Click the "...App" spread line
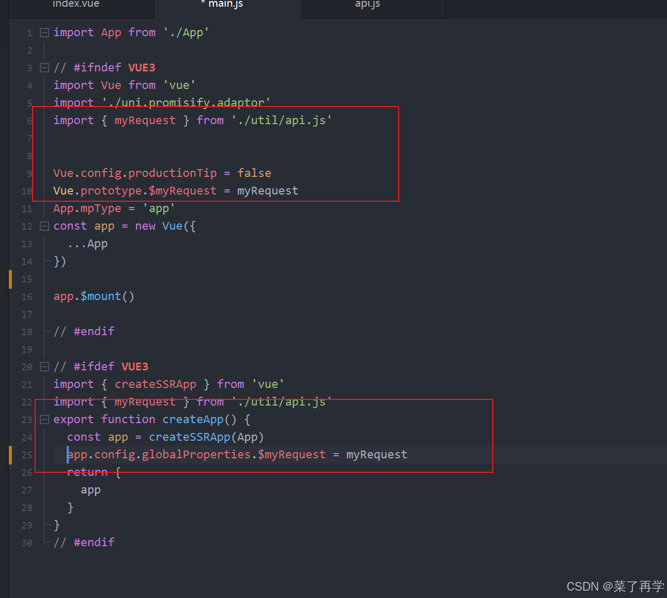This screenshot has width=667, height=598. (x=87, y=244)
